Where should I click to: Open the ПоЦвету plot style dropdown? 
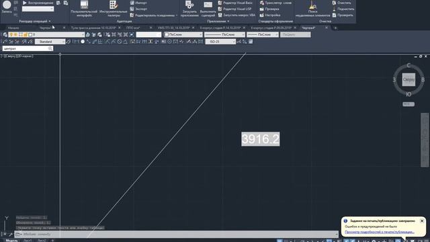[296, 34]
